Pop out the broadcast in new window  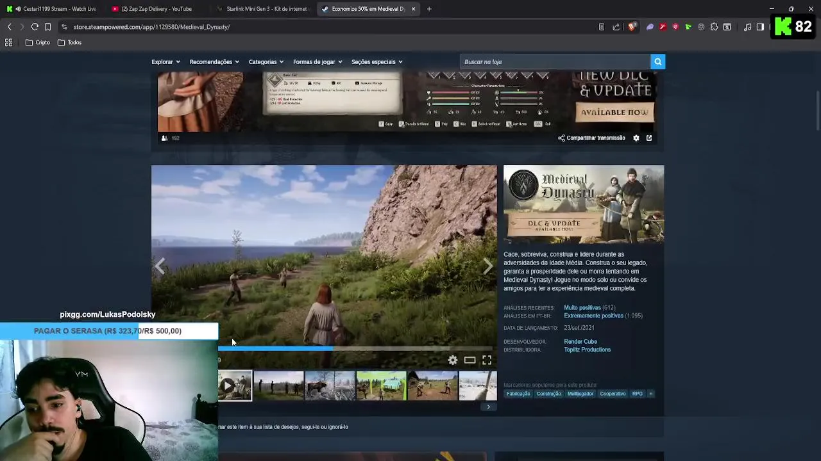649,138
